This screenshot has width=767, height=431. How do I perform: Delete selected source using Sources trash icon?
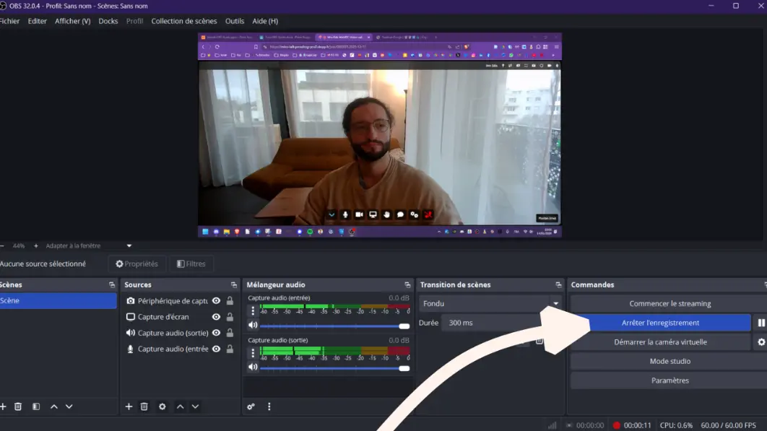[144, 406]
